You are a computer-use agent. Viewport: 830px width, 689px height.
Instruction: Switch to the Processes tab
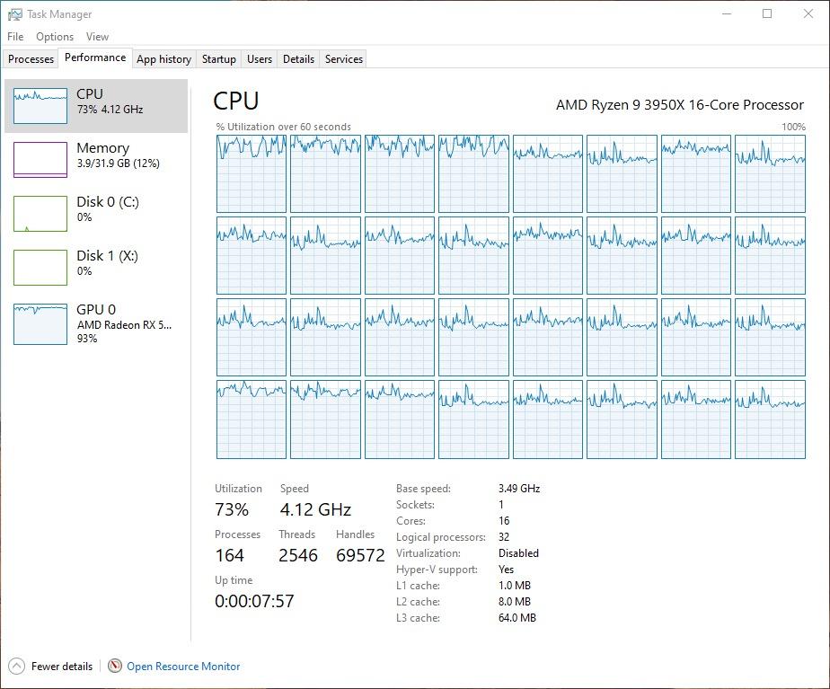(x=31, y=59)
